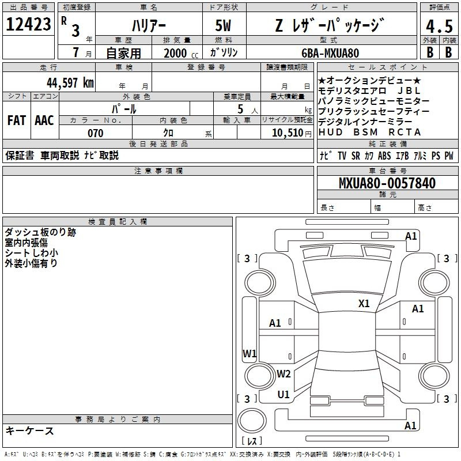Image resolution: width=461 pixels, height=461 pixels.
Task: Select the モデリスタエアロ JBL line
Action: coord(369,90)
